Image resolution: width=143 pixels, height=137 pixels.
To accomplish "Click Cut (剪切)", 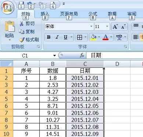I will pyautogui.click(x=27, y=23).
